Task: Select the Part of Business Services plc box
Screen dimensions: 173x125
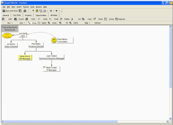Action: tap(10, 28)
